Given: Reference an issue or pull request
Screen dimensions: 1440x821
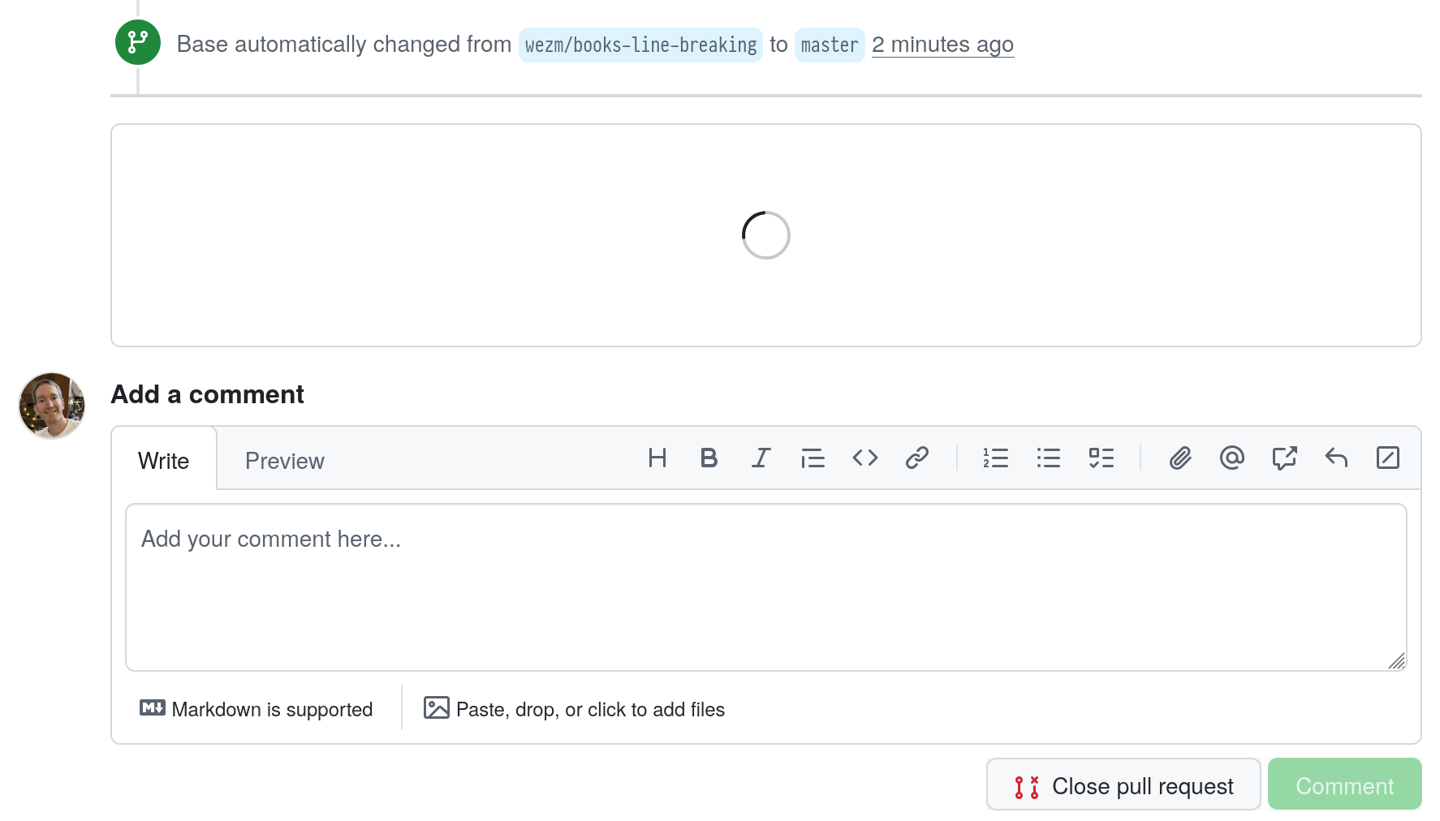Looking at the screenshot, I should (1283, 458).
